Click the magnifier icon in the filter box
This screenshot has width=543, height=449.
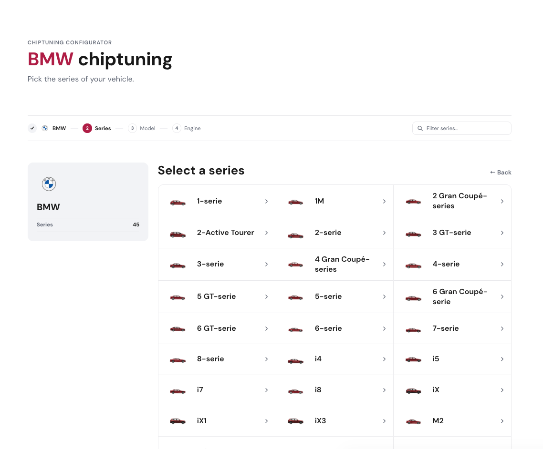(420, 128)
